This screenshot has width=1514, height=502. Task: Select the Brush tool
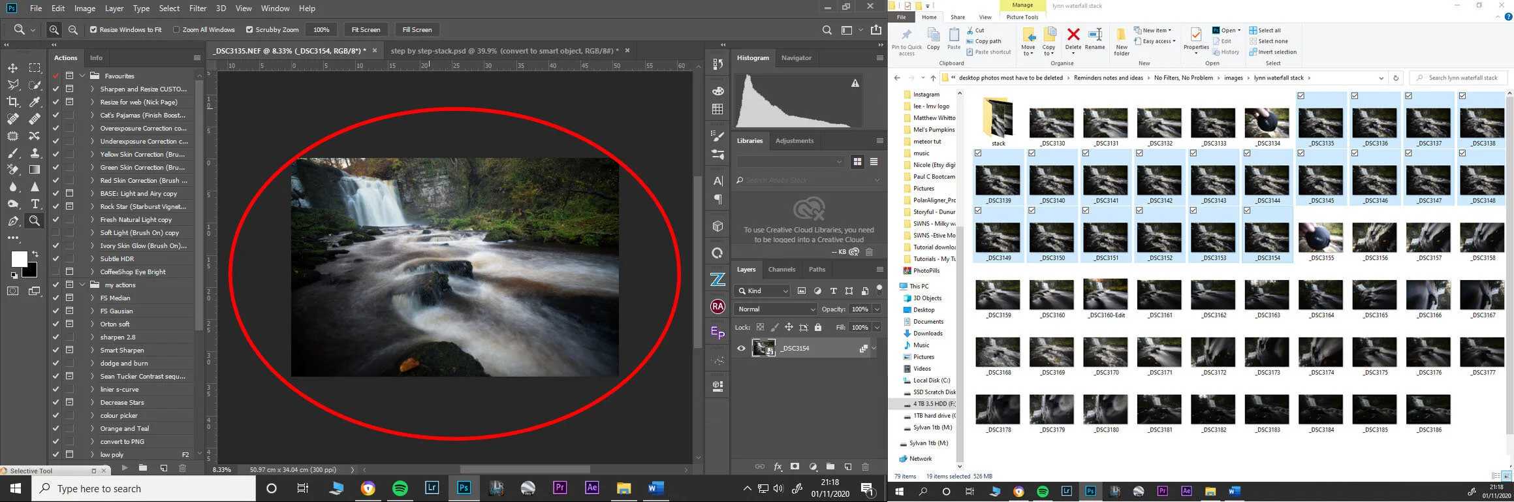point(12,153)
